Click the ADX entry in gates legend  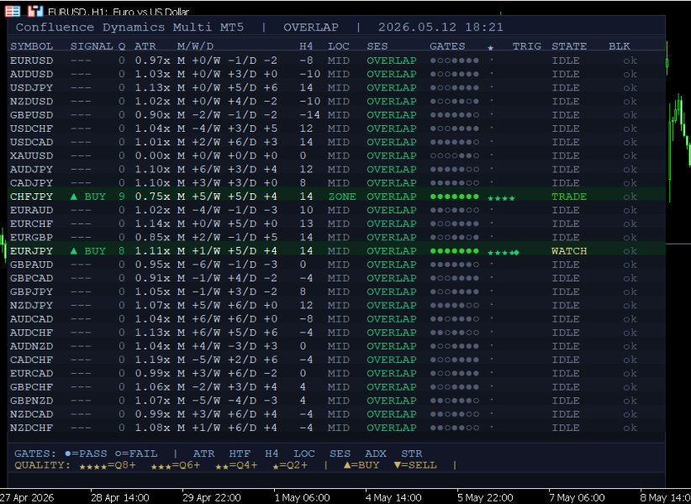tap(376, 454)
